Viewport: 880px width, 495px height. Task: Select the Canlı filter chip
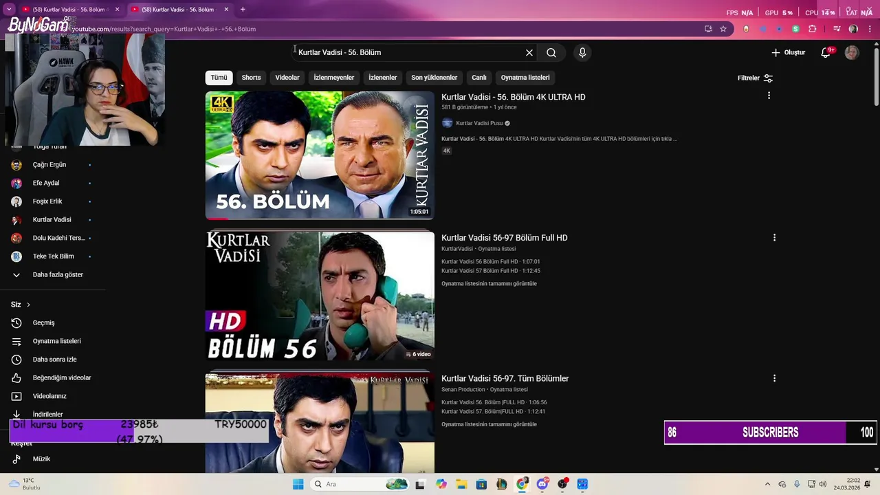point(479,78)
